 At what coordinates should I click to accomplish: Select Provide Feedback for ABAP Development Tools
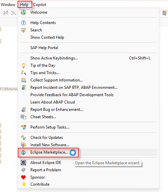point(89,95)
